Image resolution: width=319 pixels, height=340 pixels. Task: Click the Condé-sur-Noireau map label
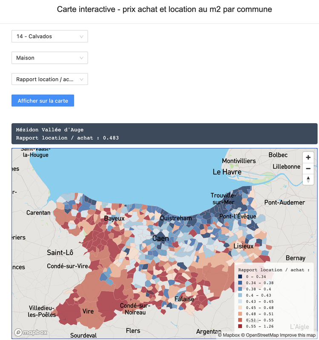click(x=135, y=309)
